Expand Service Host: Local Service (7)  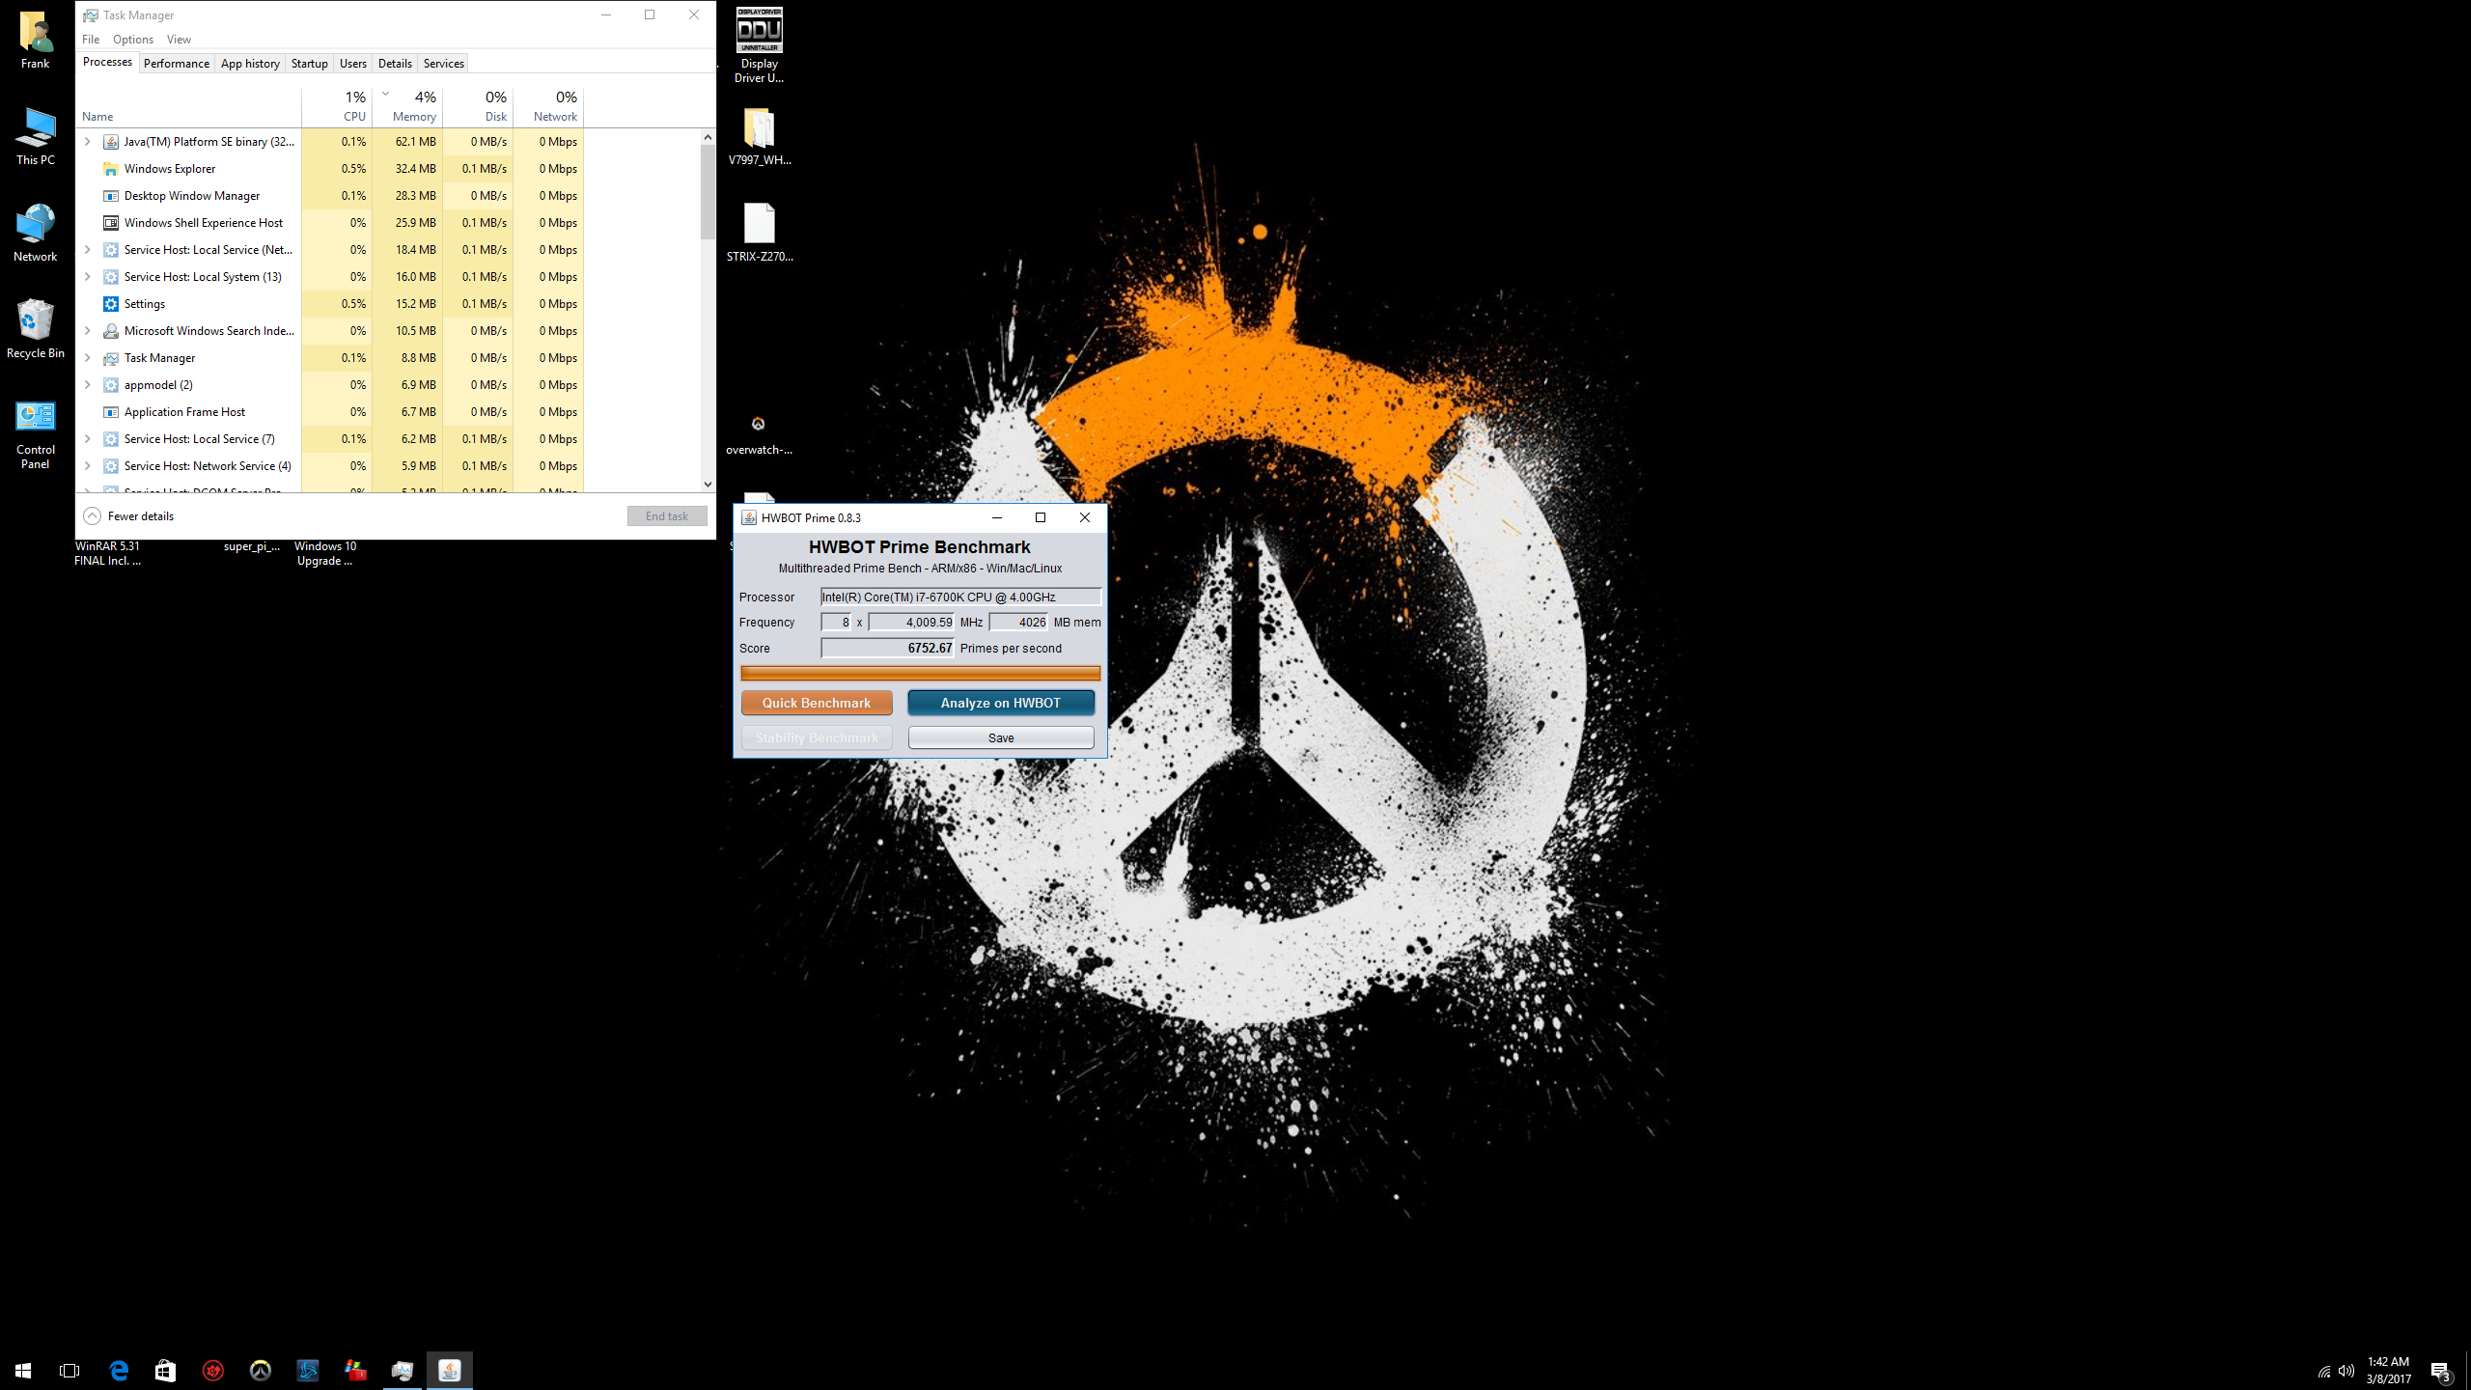[x=88, y=439]
